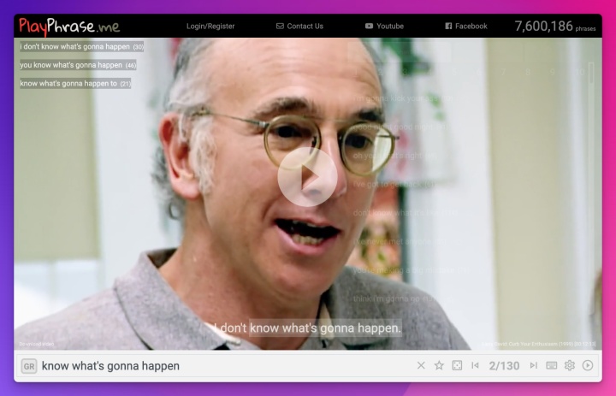Go to previous phrase clip
Screen dimensions: 616x396
(475, 365)
